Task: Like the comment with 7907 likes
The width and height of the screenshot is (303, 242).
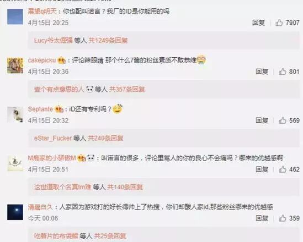Action: (x=279, y=23)
